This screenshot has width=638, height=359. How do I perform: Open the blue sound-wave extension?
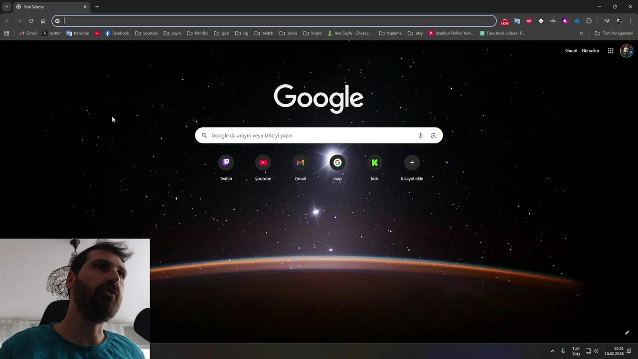click(x=577, y=21)
